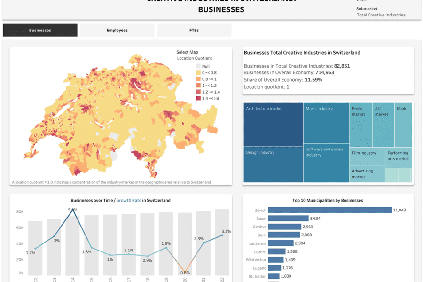Select the 1 -< 1.2 legend swatch
This screenshot has width=423, height=282.
pyautogui.click(x=198, y=86)
